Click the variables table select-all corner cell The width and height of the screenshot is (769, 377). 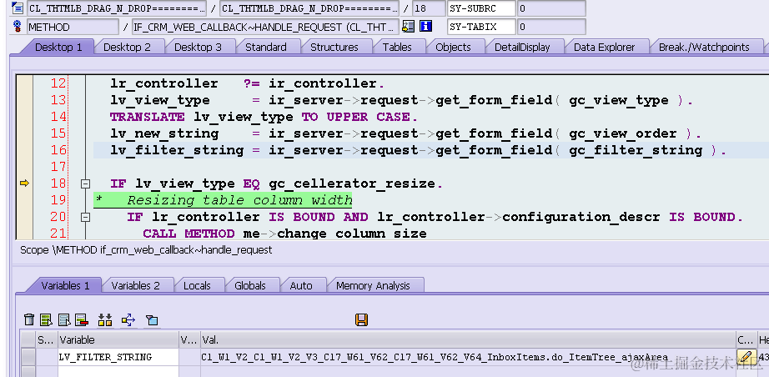pyautogui.click(x=28, y=339)
